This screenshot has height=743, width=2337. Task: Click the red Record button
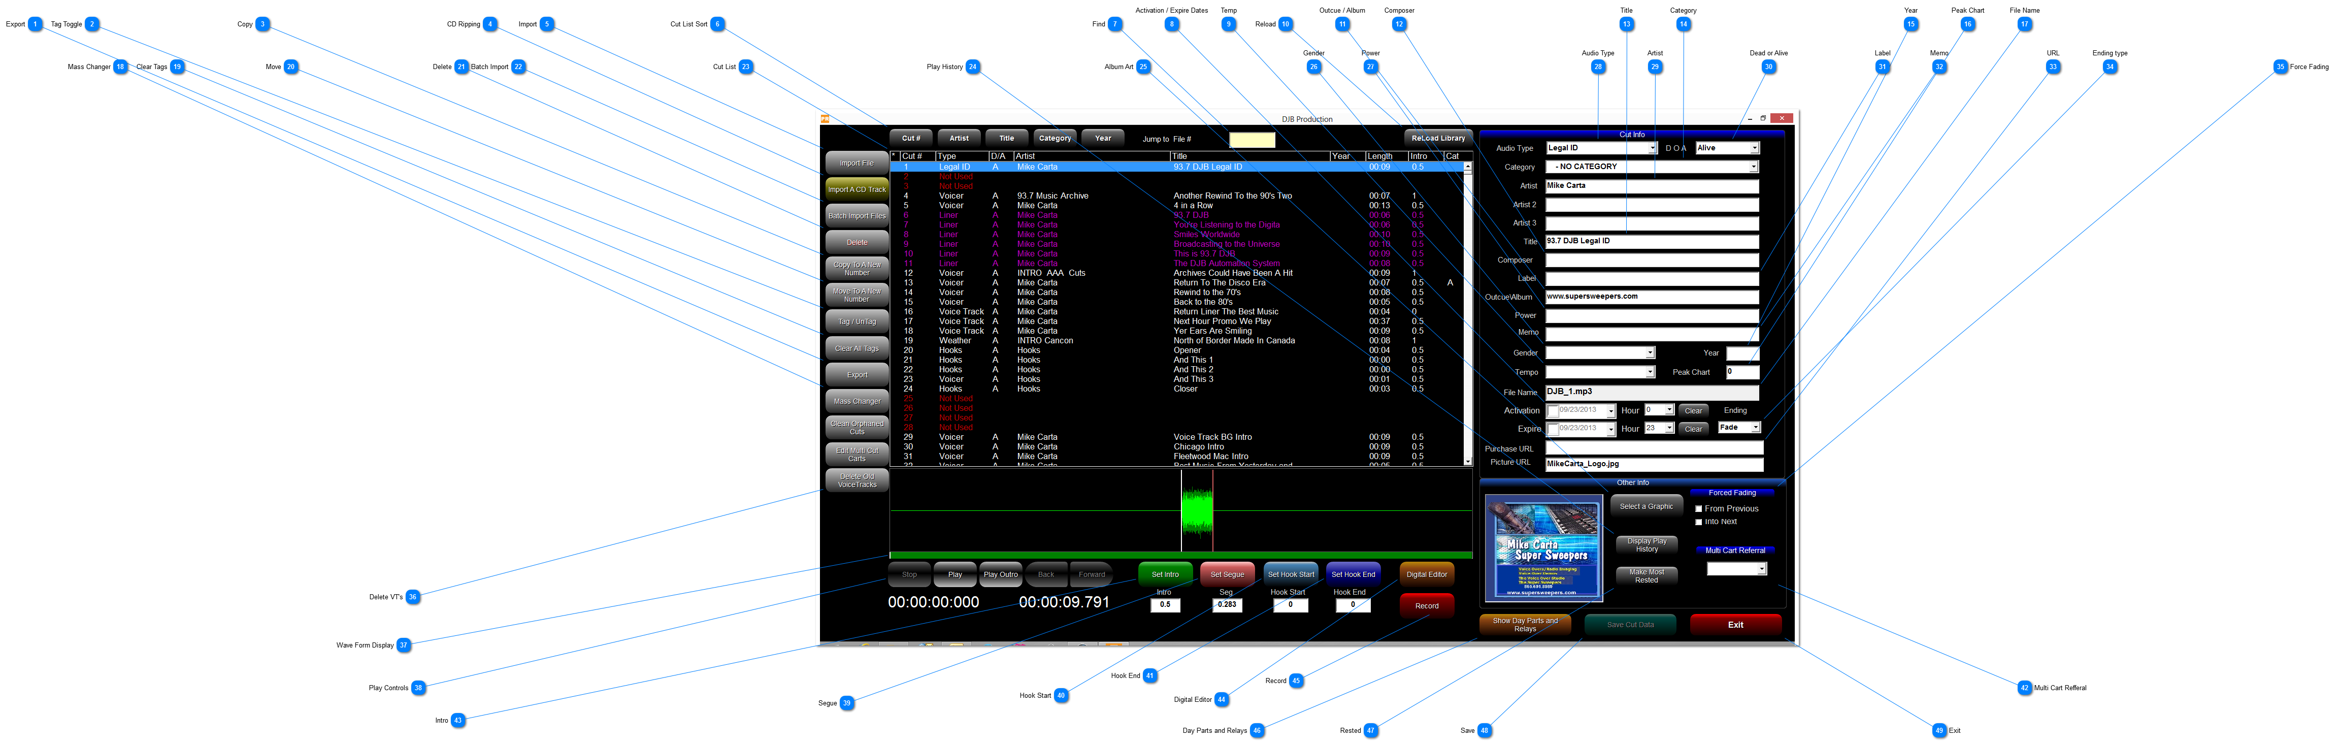click(1427, 606)
